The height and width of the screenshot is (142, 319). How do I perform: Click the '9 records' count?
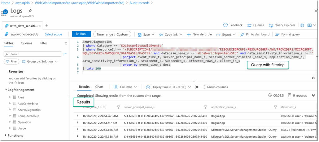[x=300, y=95]
